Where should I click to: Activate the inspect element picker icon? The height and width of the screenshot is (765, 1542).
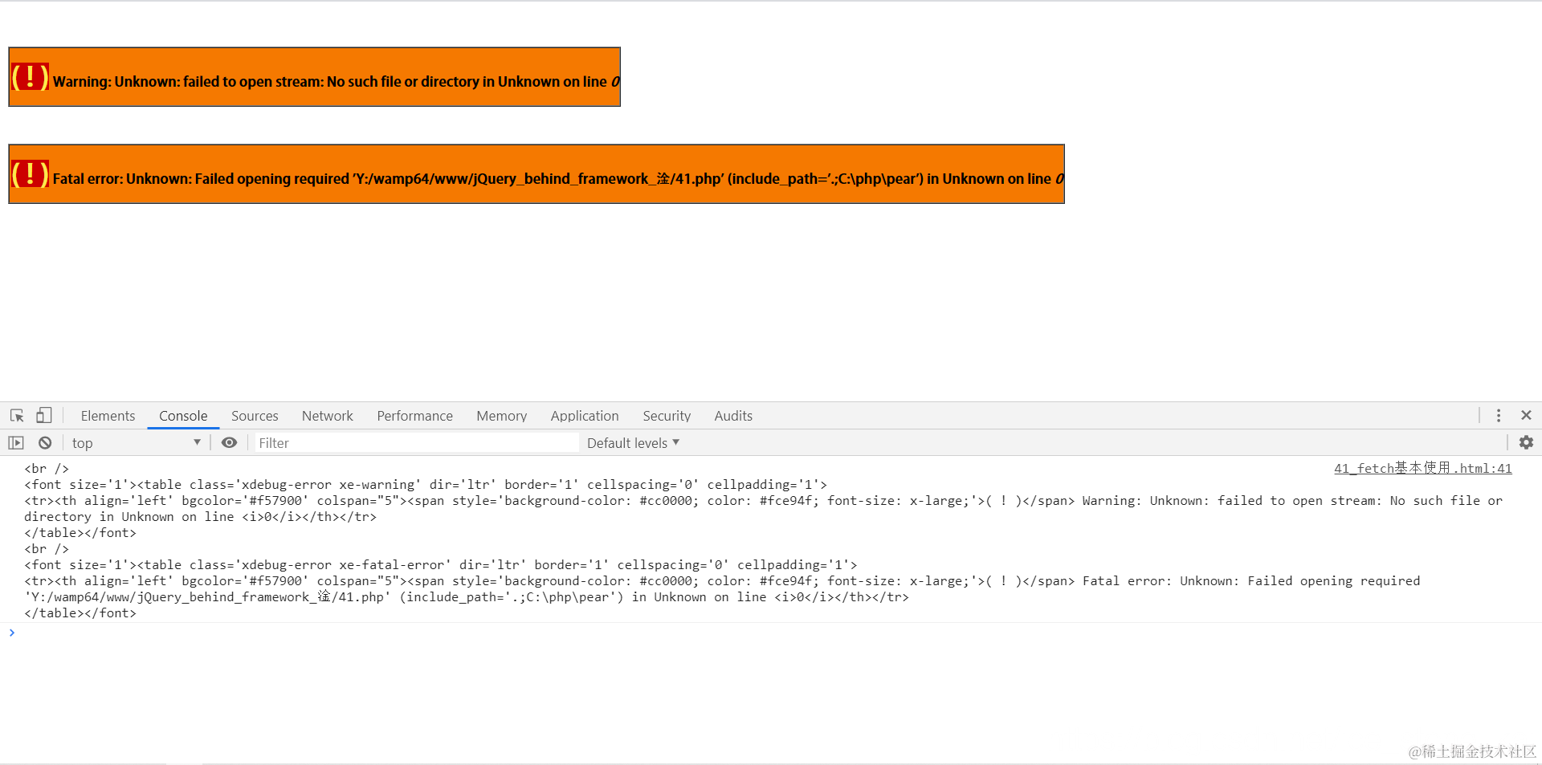tap(17, 416)
